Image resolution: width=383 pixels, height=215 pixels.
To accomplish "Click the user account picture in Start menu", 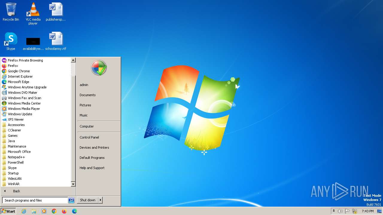I will click(x=99, y=68).
